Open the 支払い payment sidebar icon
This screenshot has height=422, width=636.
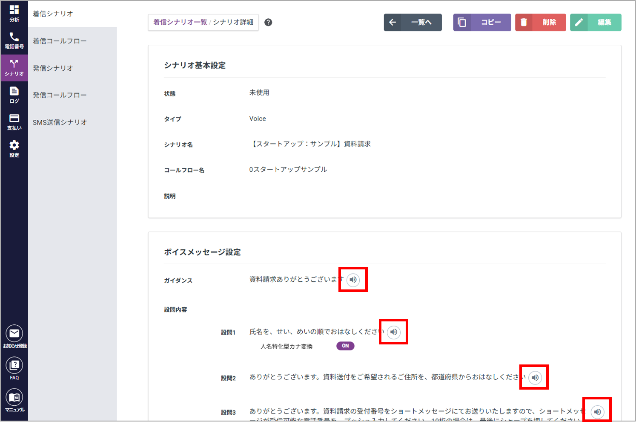14,122
